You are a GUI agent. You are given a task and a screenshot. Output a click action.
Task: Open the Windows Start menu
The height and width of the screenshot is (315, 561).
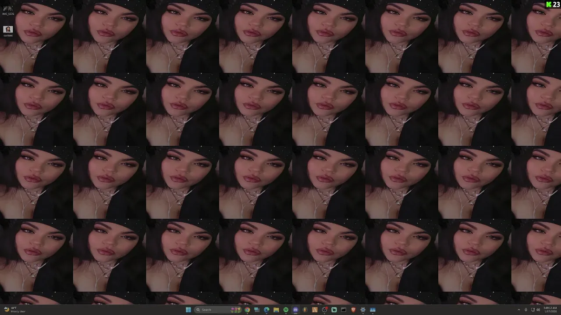click(188, 310)
